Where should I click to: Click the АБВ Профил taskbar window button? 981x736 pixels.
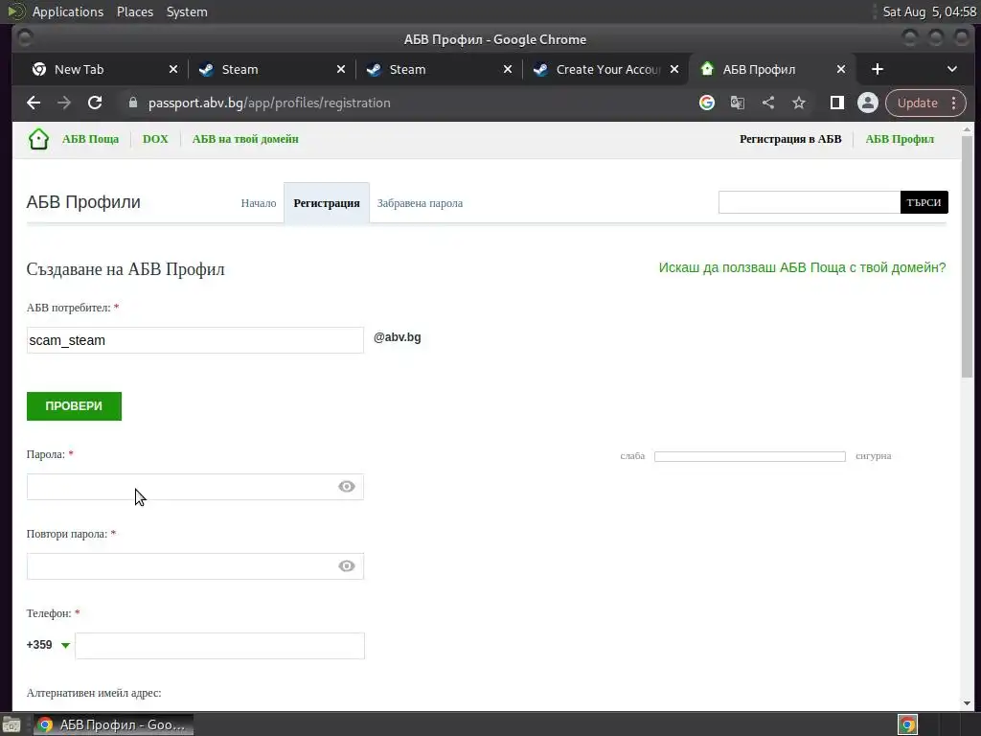tap(113, 724)
